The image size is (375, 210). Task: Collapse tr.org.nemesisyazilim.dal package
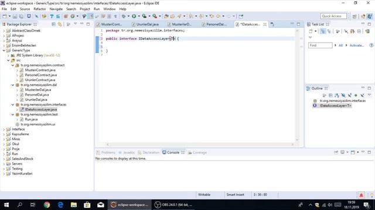tap(13, 85)
